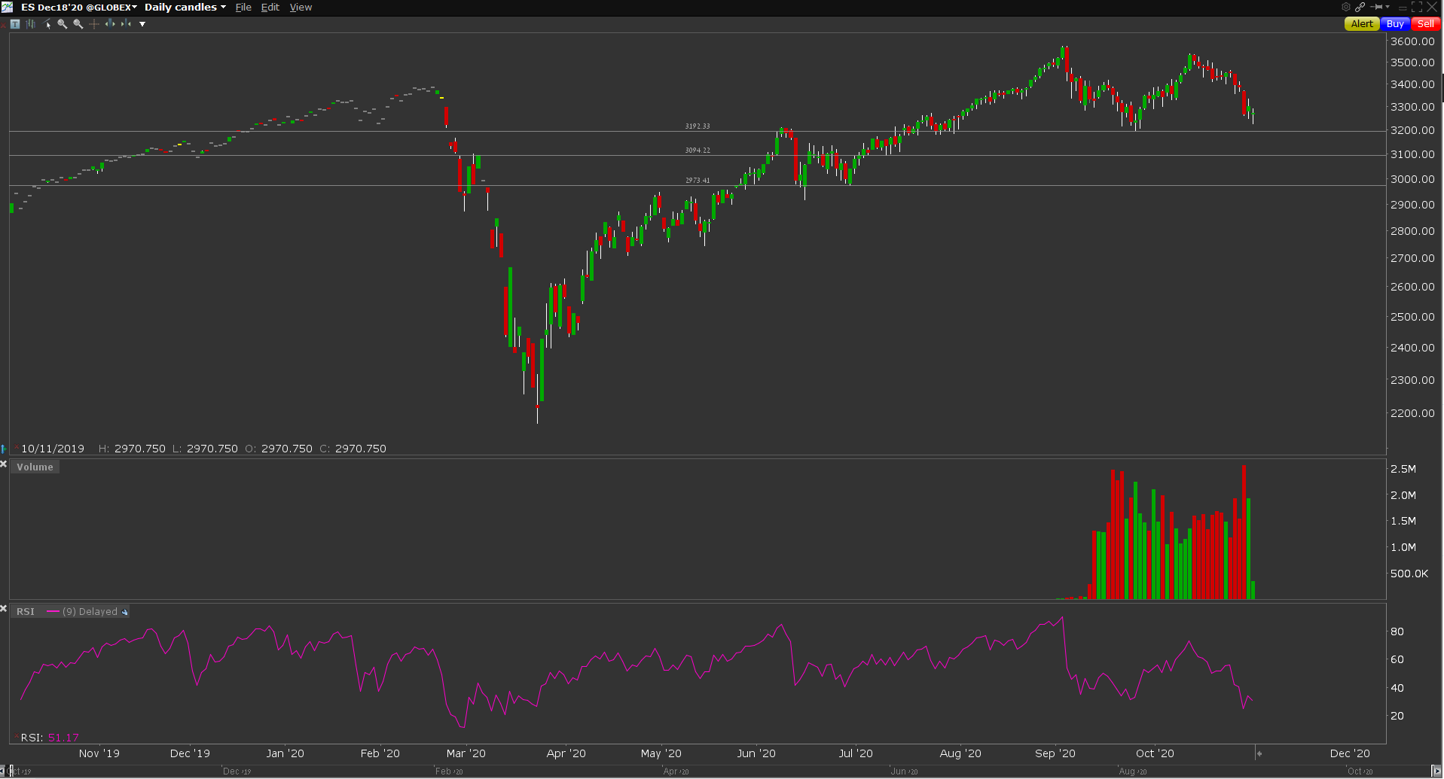Click the 3094.22 horizontal line label
This screenshot has width=1444, height=779.
[698, 151]
